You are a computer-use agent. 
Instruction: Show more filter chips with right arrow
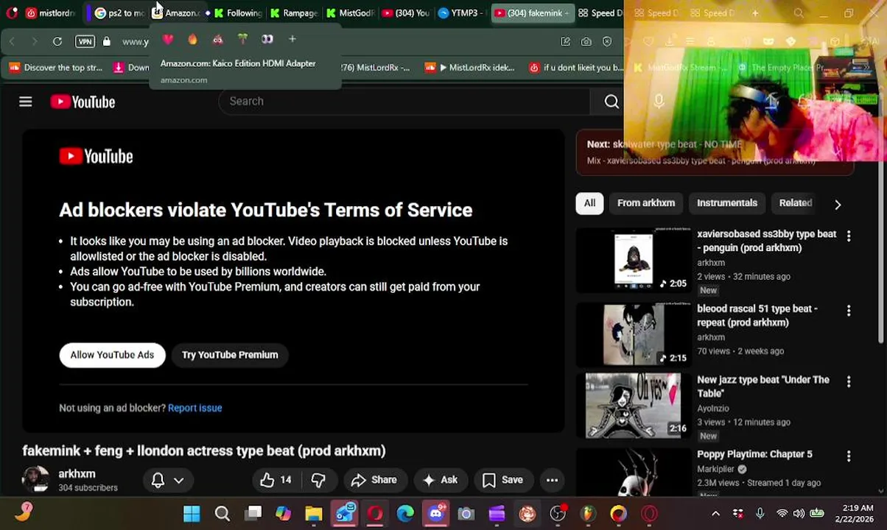(x=838, y=204)
